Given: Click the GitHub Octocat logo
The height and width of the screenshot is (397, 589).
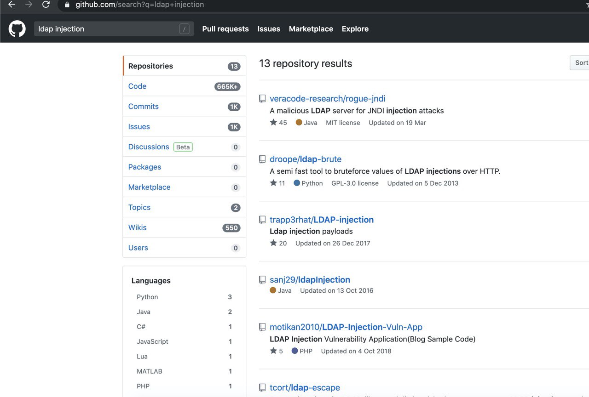Looking at the screenshot, I should click(17, 28).
